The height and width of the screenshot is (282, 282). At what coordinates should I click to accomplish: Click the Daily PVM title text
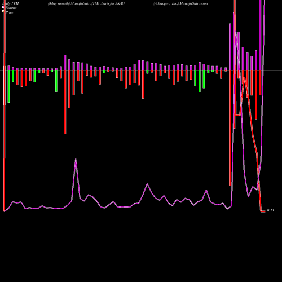11,3
